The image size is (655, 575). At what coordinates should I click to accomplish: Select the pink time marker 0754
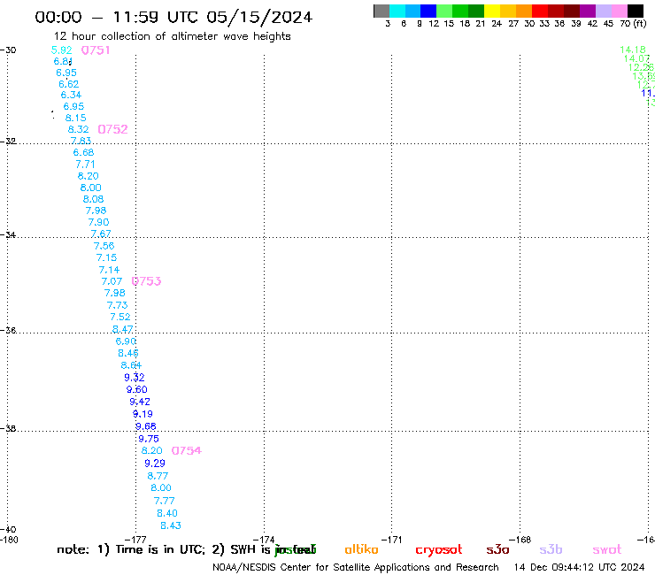pos(186,450)
